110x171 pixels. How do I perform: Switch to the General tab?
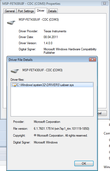[x=10, y=11]
